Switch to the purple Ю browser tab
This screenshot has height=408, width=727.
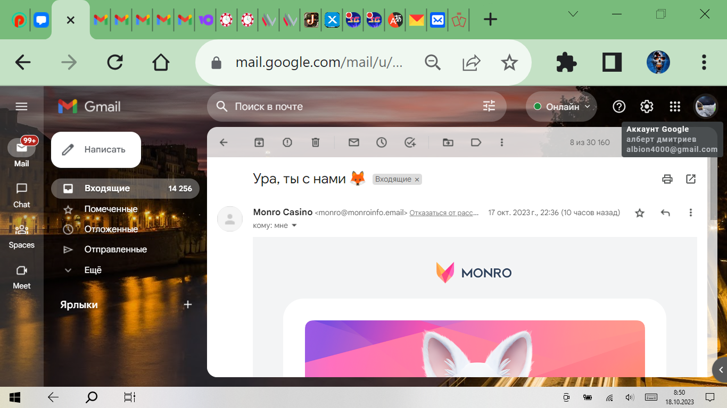click(x=205, y=20)
